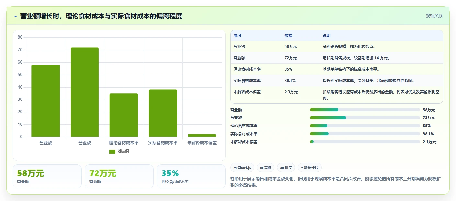Click table cell 38.1% in 数据 column

(x=290, y=81)
